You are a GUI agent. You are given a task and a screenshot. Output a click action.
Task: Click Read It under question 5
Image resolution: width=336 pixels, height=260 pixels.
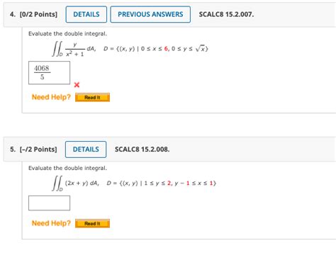pos(92,223)
